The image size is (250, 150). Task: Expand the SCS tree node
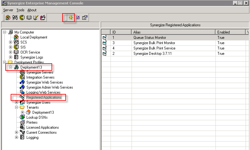pyautogui.click(x=11, y=42)
